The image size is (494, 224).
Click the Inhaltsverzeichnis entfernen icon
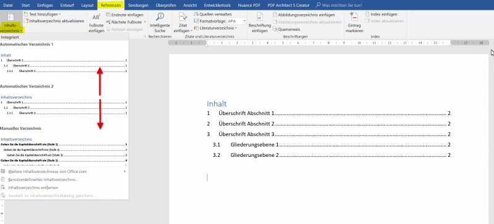pos(3,188)
